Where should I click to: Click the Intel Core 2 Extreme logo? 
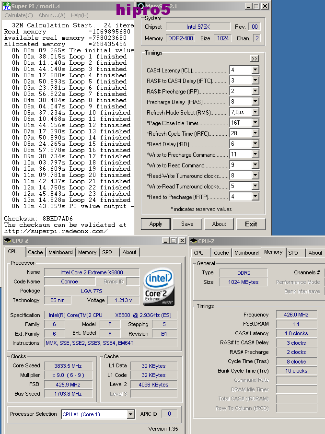[x=159, y=287]
